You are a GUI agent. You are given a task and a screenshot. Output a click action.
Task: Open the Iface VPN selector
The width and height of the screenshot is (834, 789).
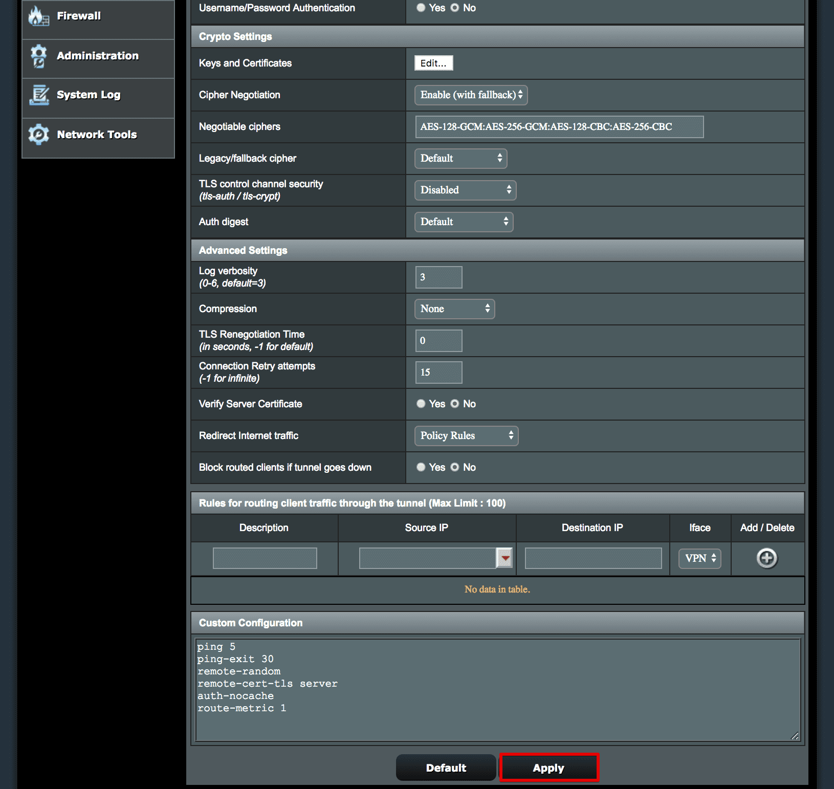tap(699, 558)
